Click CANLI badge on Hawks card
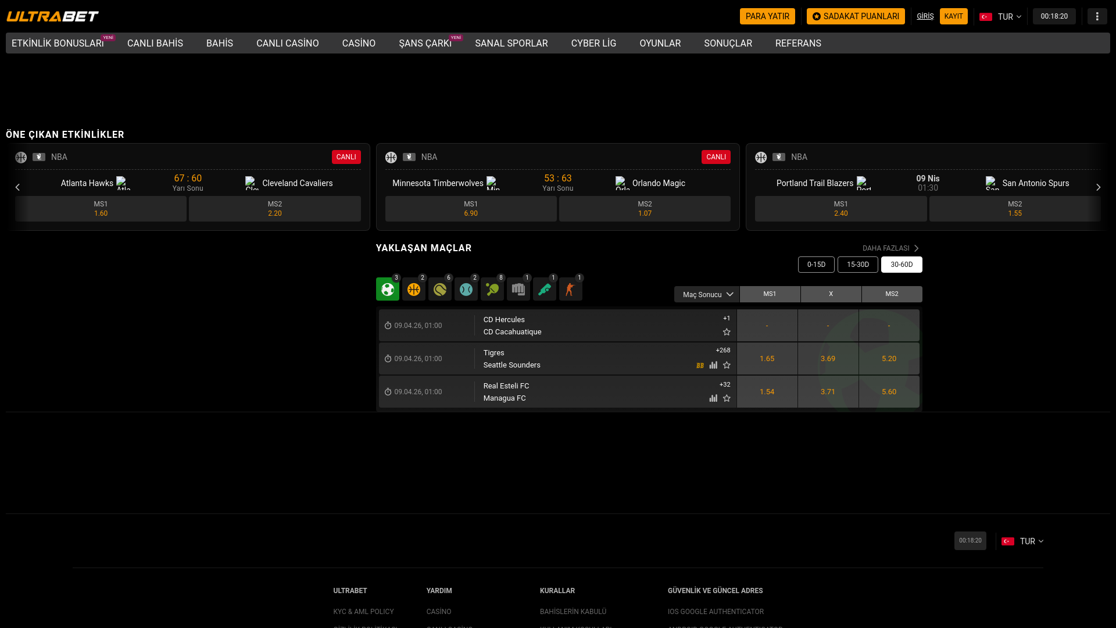 pyautogui.click(x=346, y=157)
